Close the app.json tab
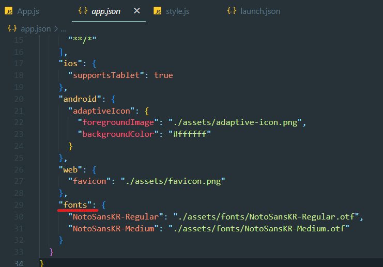Image resolution: width=383 pixels, height=267 pixels. (137, 11)
